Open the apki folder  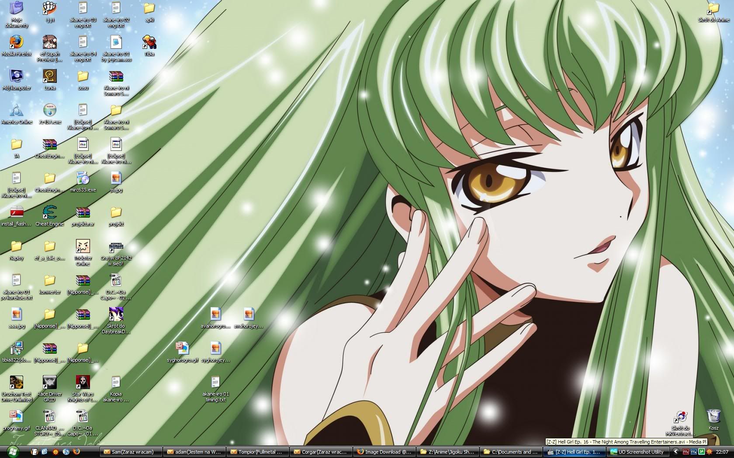click(x=149, y=12)
